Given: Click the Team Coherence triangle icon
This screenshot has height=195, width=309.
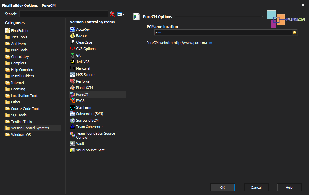Looking at the screenshot, I should point(73,127).
